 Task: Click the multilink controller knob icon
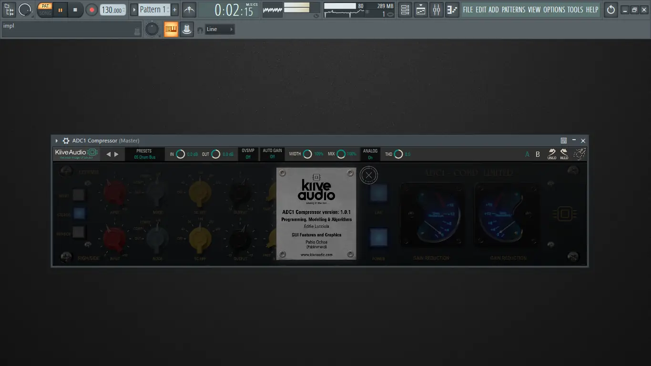tap(187, 29)
